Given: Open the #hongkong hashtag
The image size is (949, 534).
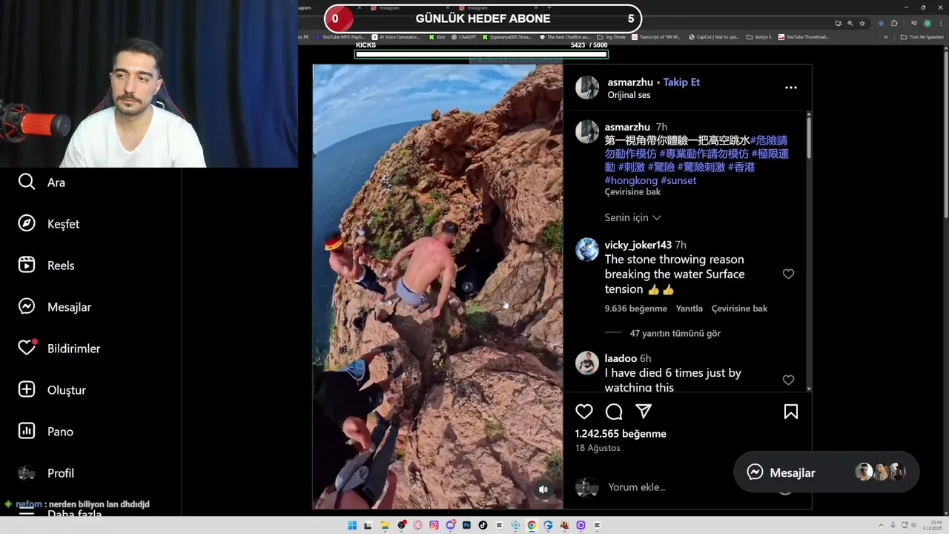Looking at the screenshot, I should [631, 180].
